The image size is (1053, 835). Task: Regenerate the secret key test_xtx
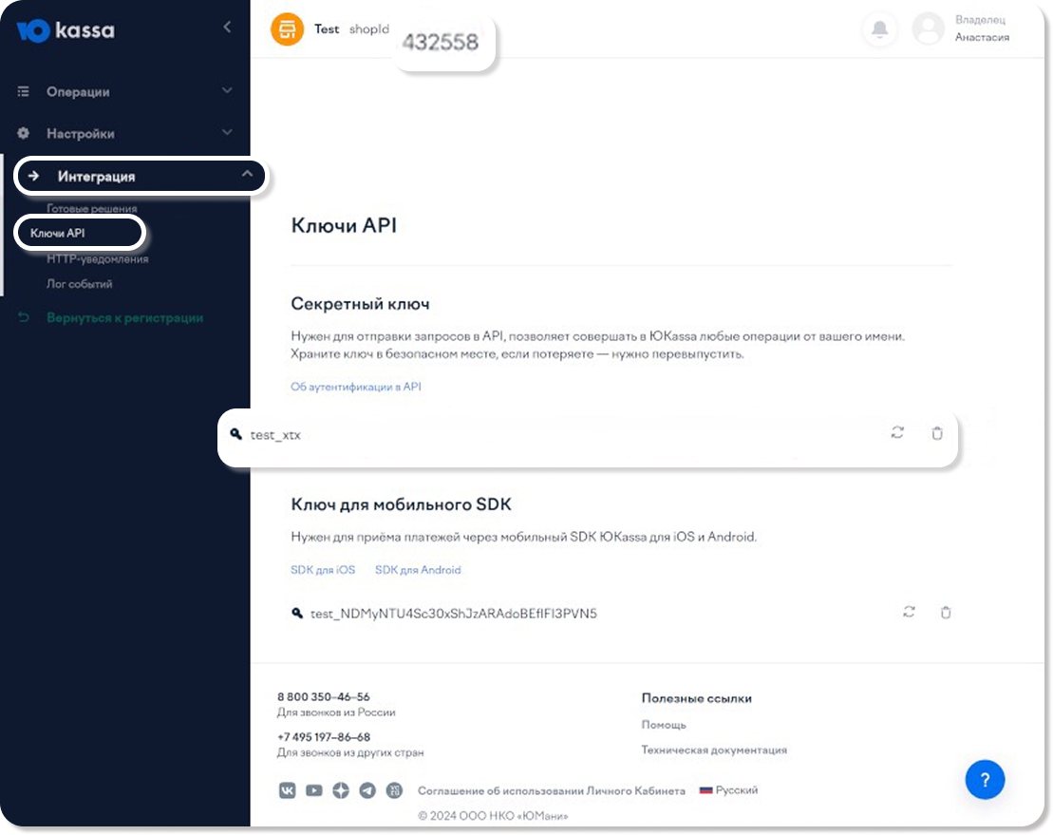coord(897,433)
